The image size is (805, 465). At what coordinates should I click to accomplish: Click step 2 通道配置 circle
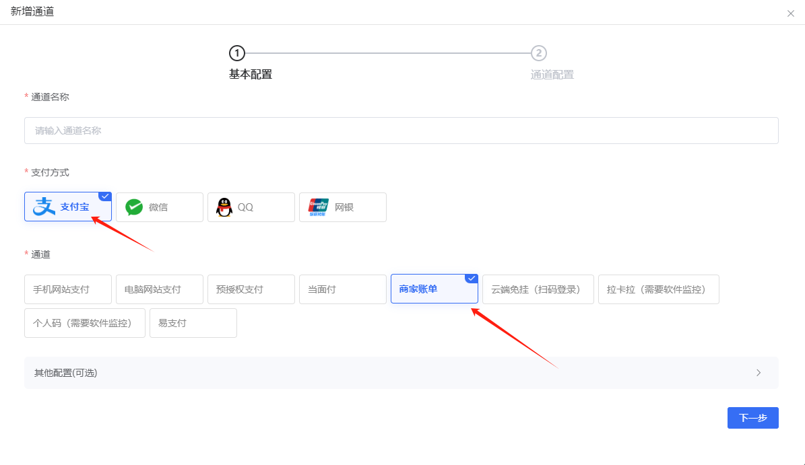[538, 52]
